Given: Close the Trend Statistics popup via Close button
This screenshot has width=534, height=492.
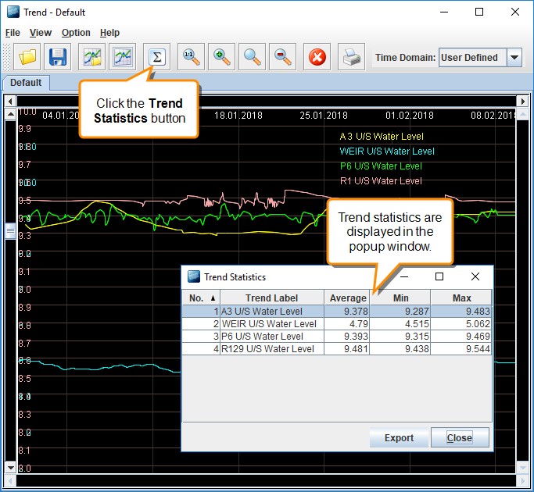Looking at the screenshot, I should pyautogui.click(x=460, y=437).
